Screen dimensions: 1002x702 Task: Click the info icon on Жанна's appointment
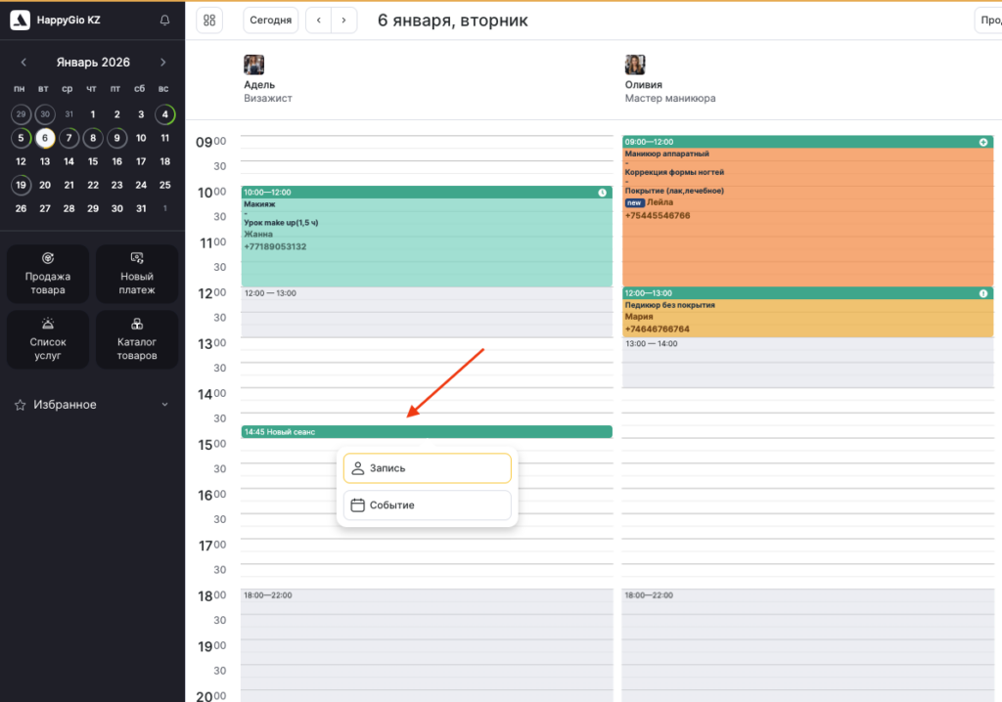coord(602,193)
